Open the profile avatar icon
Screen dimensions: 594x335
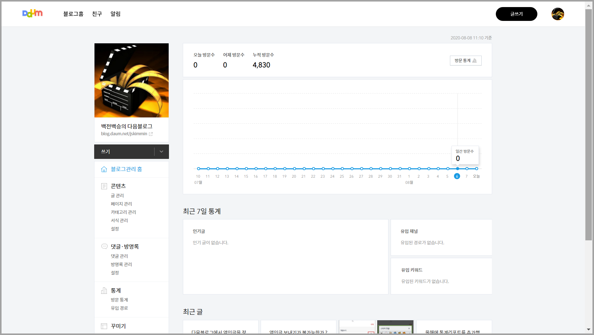[x=557, y=14]
